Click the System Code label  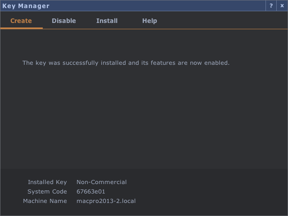click(x=47, y=192)
